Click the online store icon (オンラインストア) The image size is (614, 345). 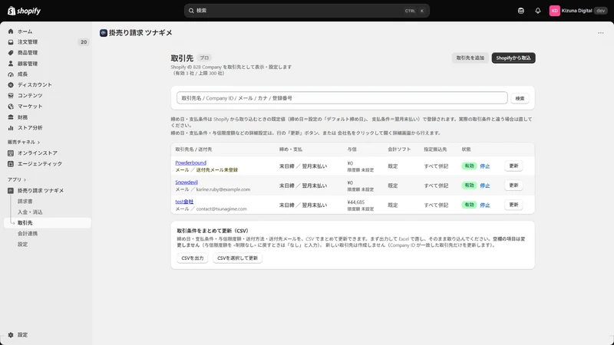click(11, 153)
